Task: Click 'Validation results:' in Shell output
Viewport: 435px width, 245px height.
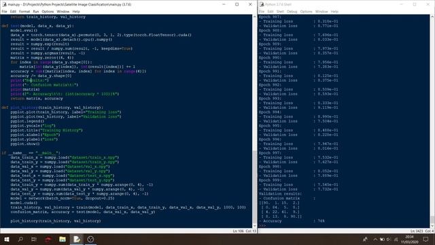Action: pyautogui.click(x=281, y=194)
